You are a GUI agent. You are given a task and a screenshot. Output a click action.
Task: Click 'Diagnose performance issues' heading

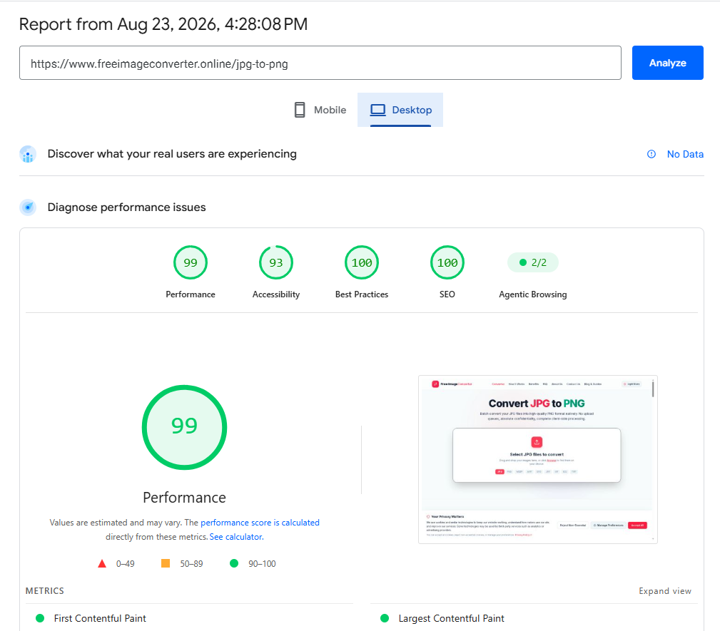pos(127,207)
